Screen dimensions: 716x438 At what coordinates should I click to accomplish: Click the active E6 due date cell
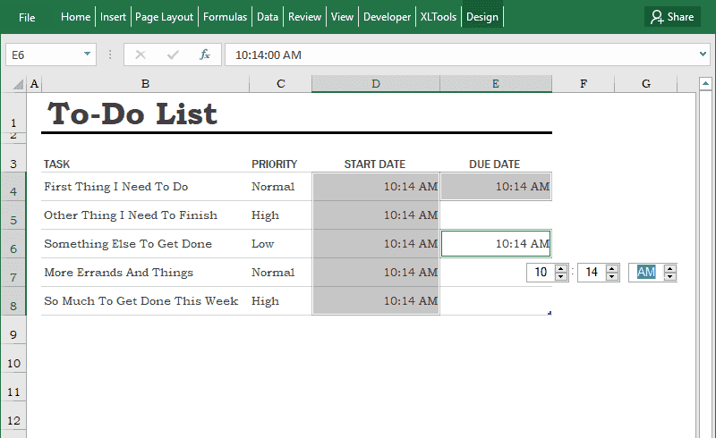[x=496, y=244]
